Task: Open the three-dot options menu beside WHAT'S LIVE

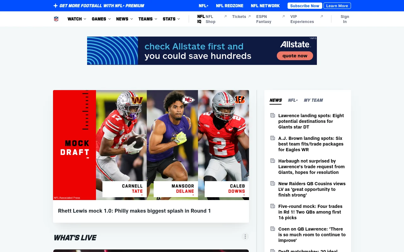Action: point(245,236)
